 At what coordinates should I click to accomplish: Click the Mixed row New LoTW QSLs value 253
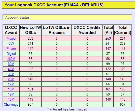click(x=31, y=38)
